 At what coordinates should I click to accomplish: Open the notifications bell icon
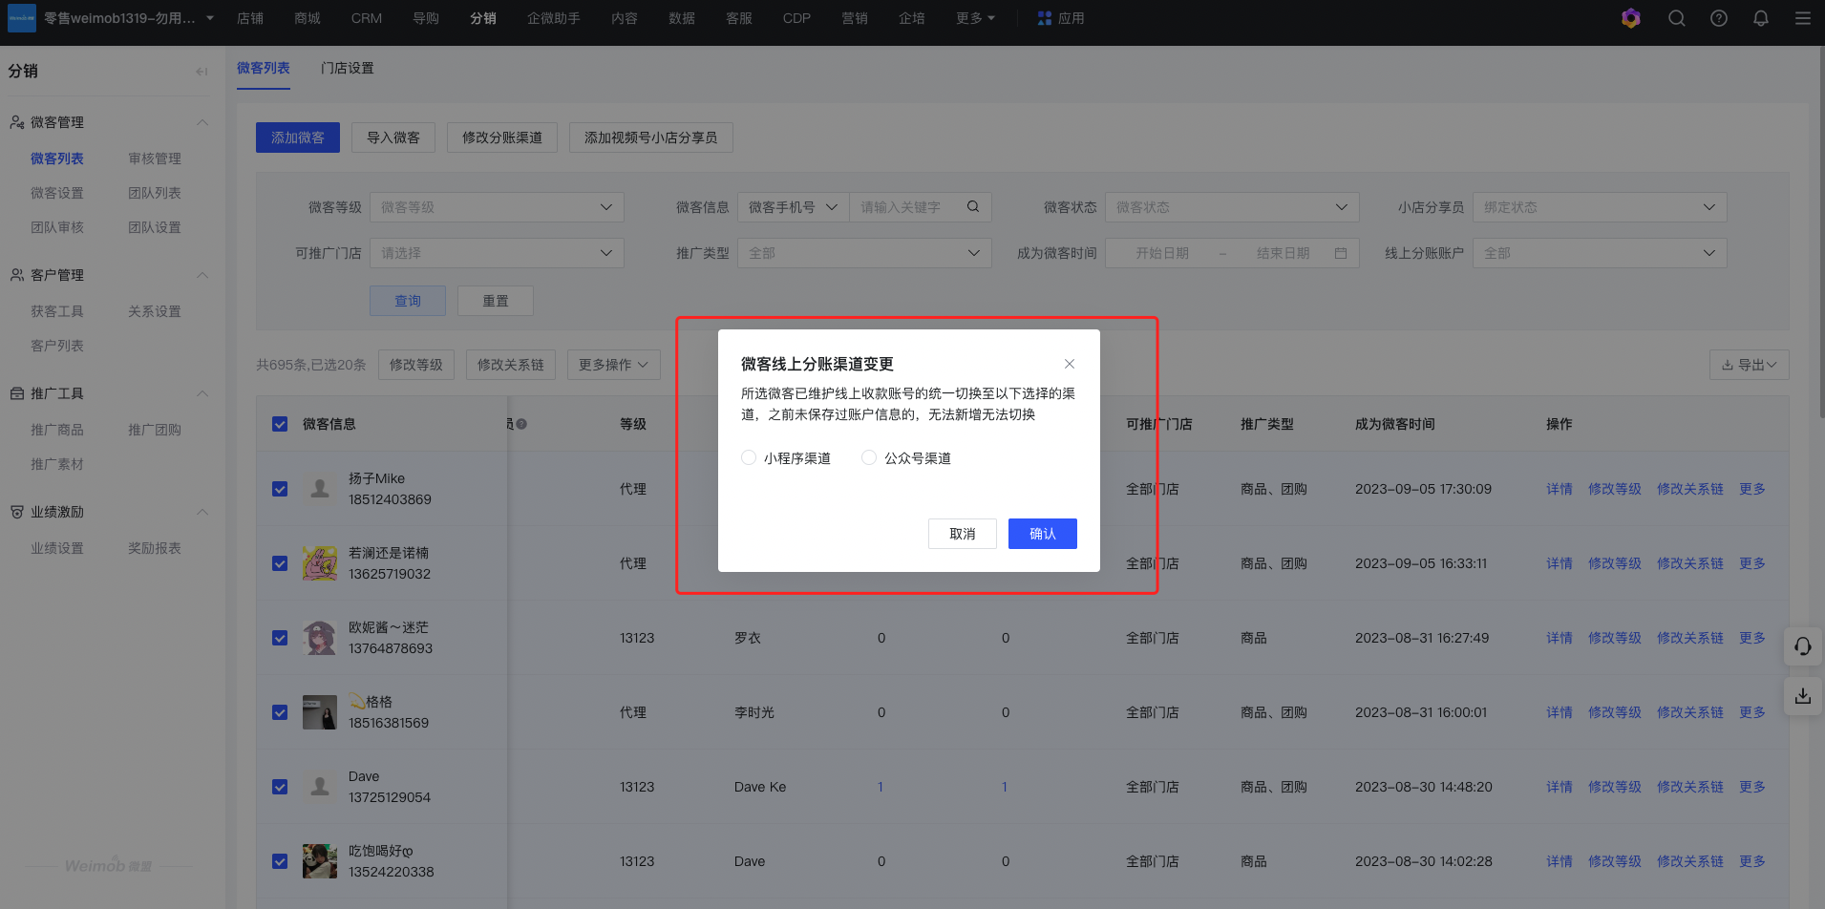(x=1760, y=18)
